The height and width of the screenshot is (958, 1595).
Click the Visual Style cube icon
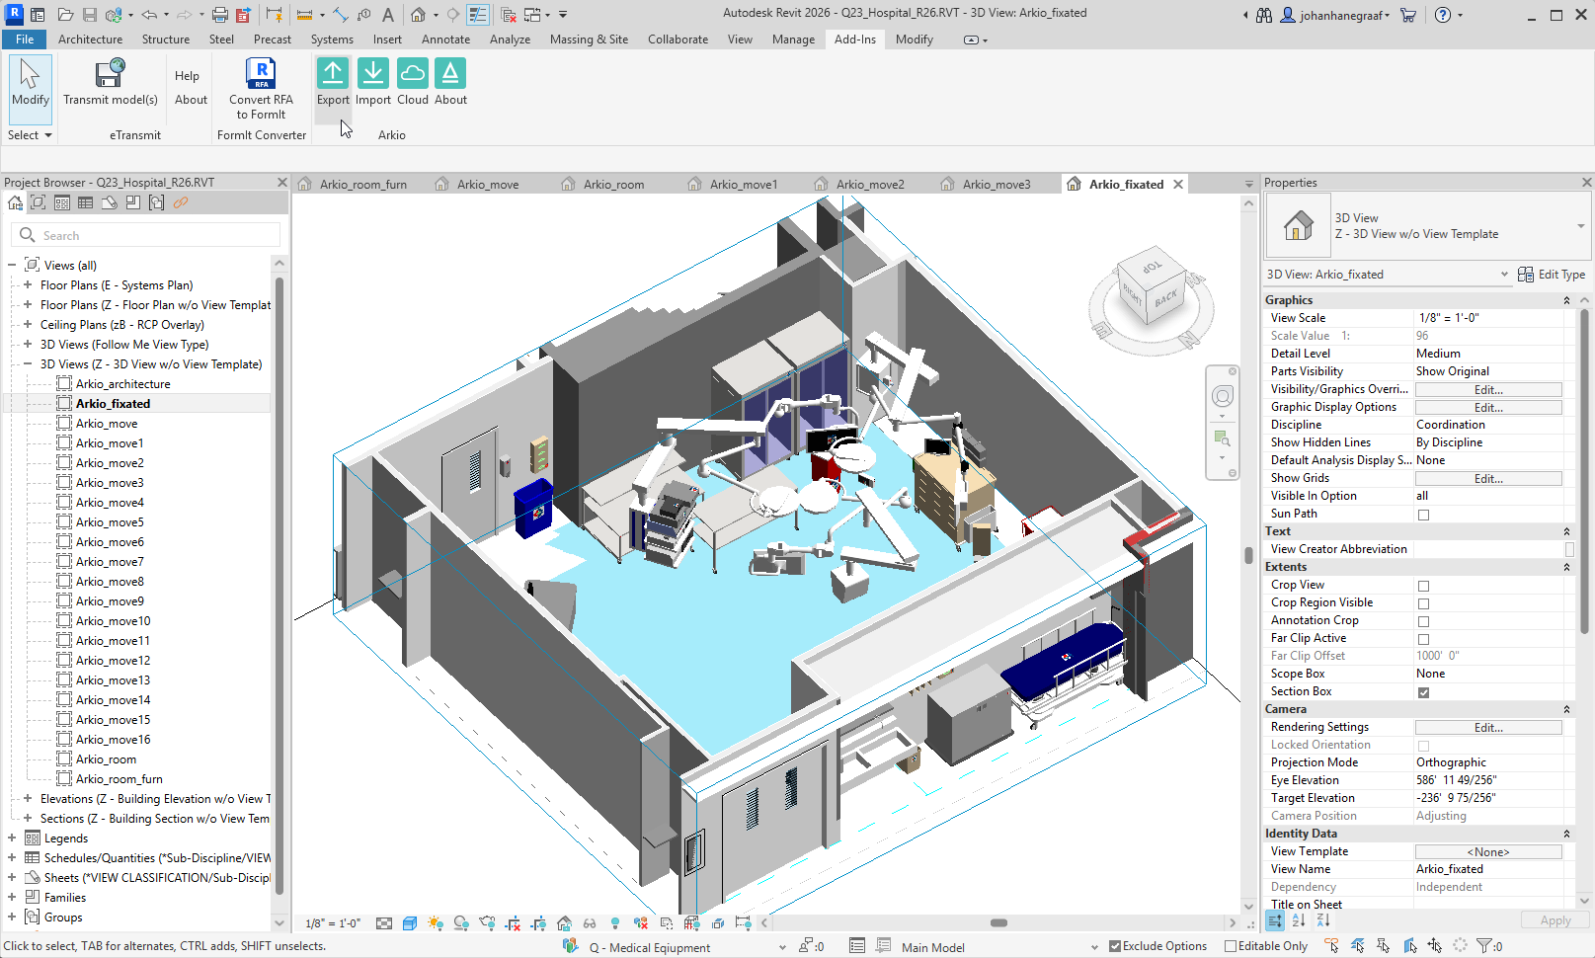click(x=410, y=923)
